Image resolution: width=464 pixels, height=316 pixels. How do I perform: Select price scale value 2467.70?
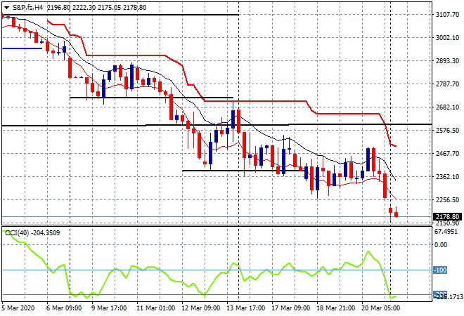[447, 153]
